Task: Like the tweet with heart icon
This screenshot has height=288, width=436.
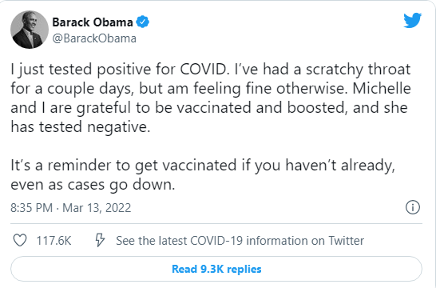Action: click(20, 240)
